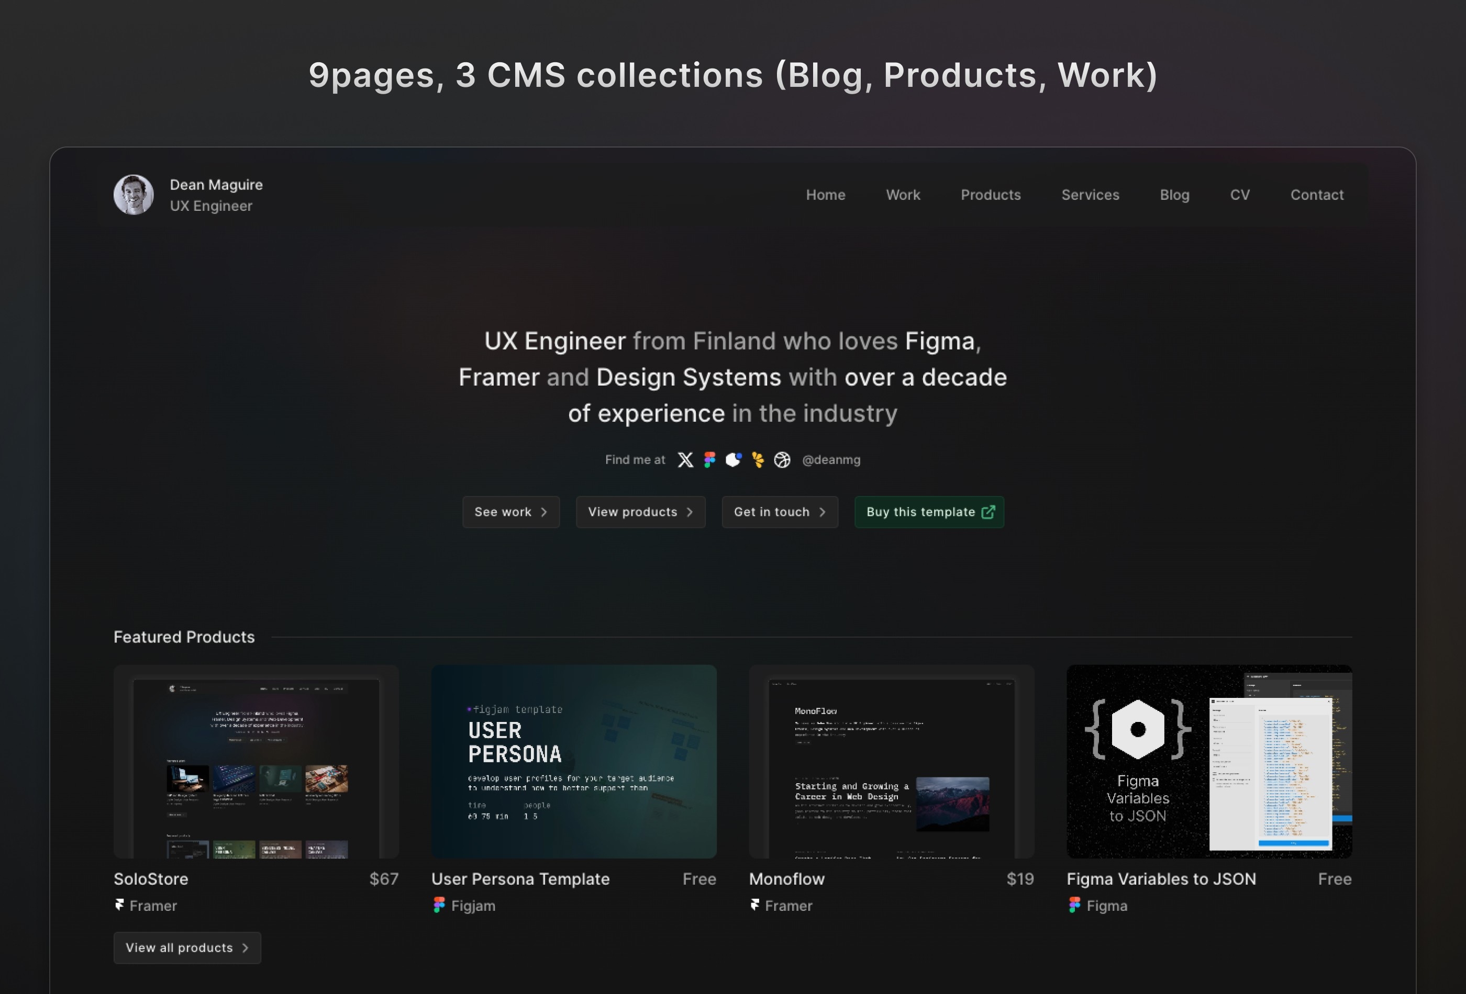Open the X (Twitter) social profile icon
1466x994 pixels.
click(x=685, y=460)
